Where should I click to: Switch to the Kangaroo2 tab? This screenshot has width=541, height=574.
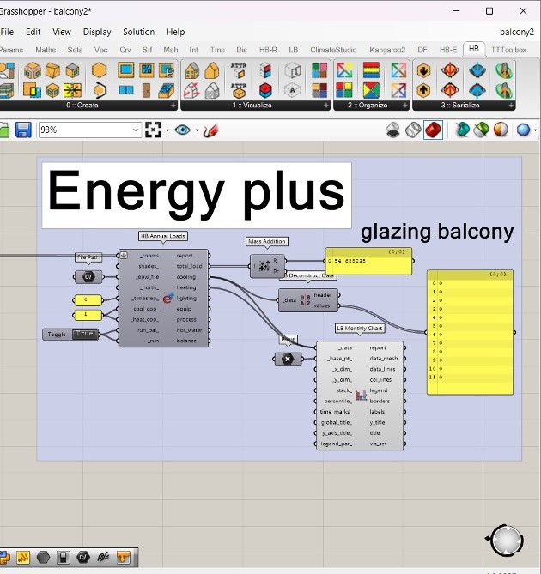[x=387, y=50]
